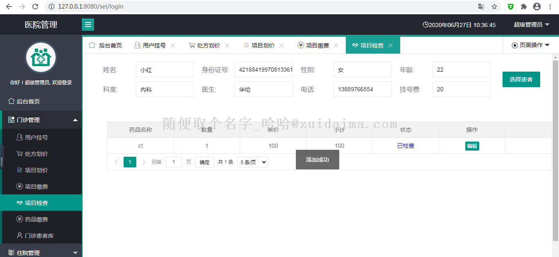Open 后台首页 in the sidebar

41,101
